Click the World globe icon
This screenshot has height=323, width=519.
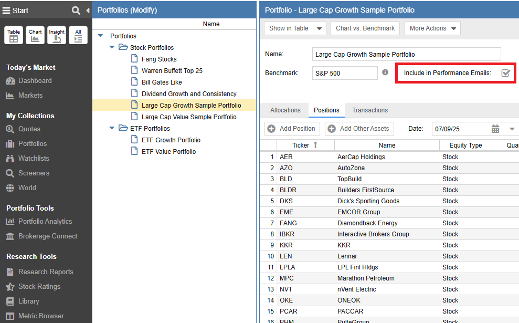pyautogui.click(x=10, y=188)
